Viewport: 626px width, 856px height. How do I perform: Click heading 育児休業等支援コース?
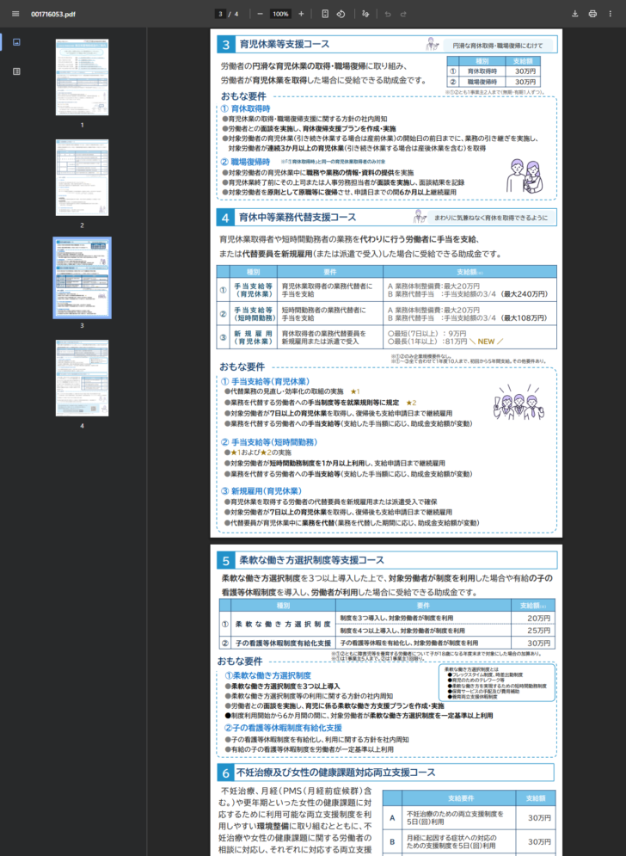[285, 44]
